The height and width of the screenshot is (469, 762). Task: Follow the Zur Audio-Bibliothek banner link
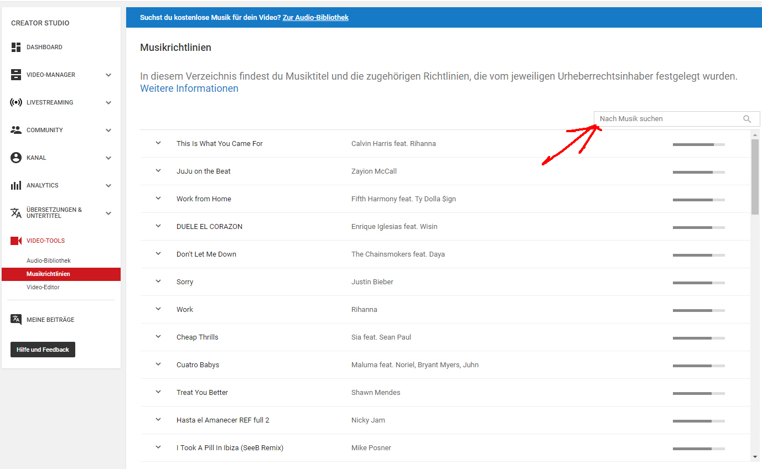coord(315,18)
